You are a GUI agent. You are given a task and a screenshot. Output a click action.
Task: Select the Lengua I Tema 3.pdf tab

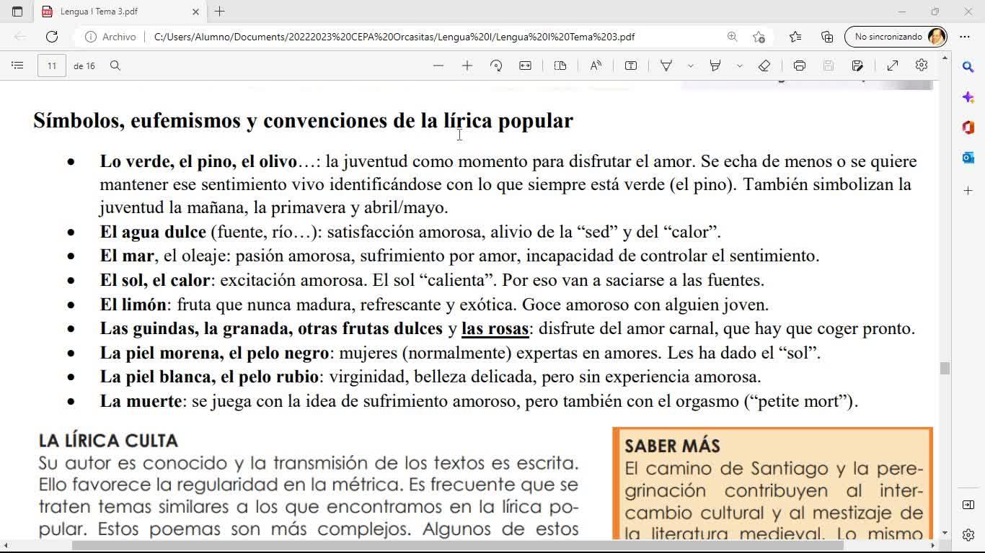[120, 12]
